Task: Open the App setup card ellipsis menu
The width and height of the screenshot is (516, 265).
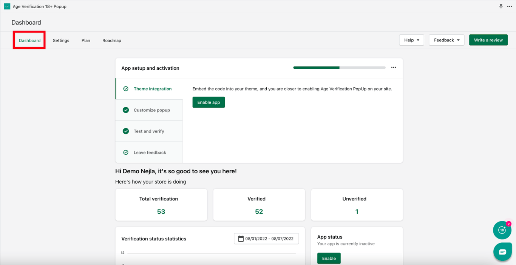Action: pos(394,68)
